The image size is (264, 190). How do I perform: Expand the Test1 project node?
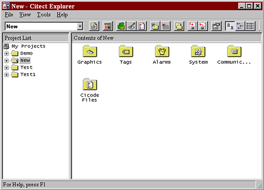click(7, 75)
